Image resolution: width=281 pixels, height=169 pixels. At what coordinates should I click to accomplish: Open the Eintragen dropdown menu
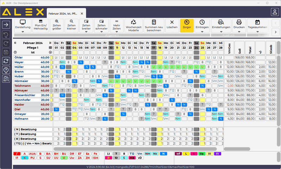coord(202,31)
